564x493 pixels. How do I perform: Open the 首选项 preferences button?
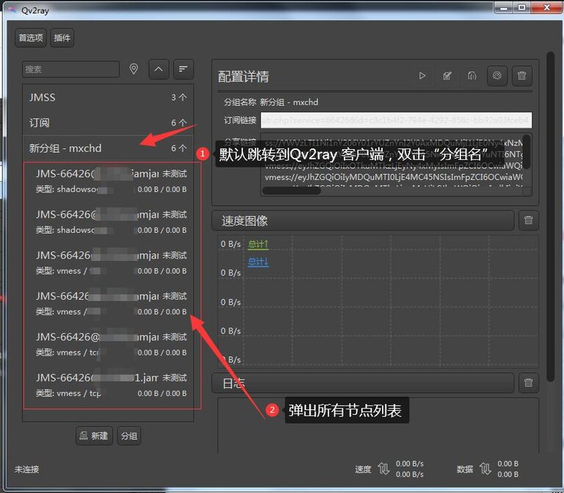pos(31,37)
